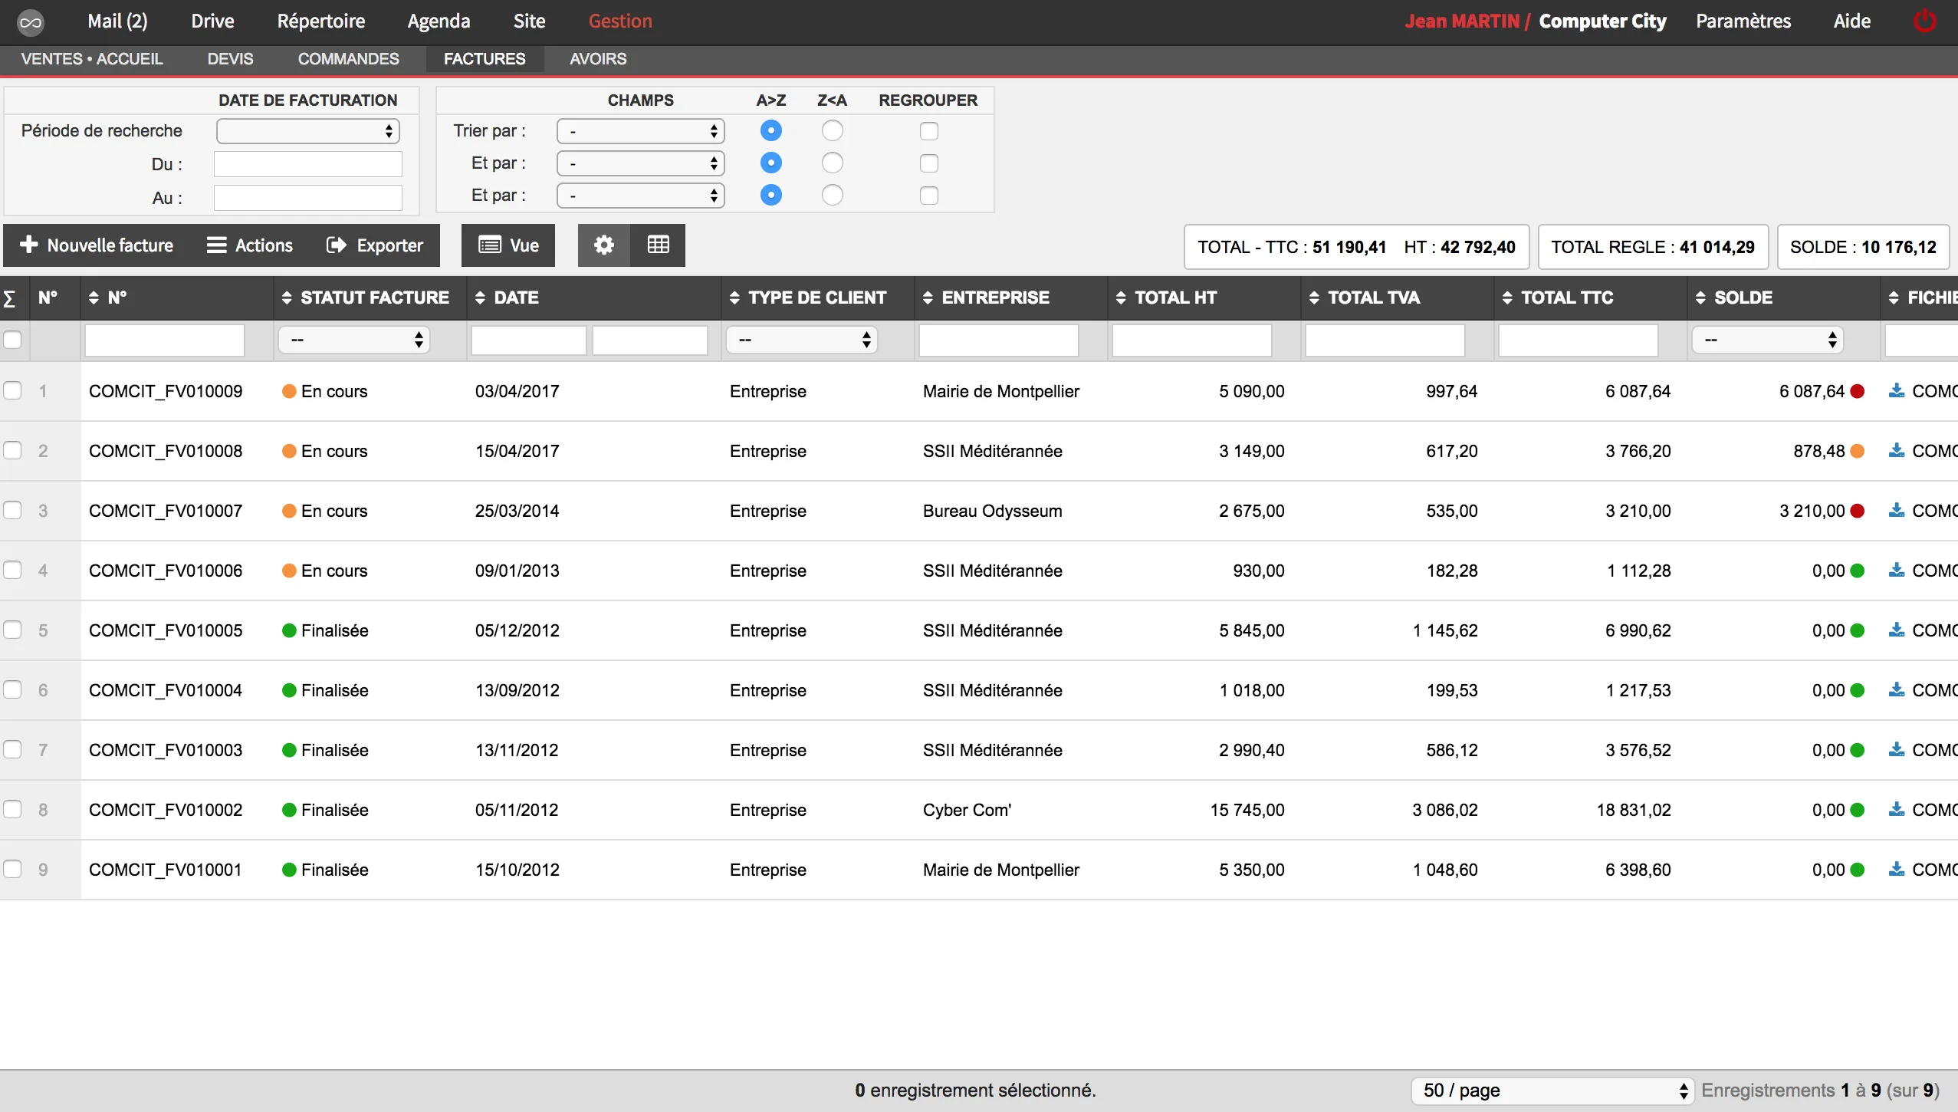
Task: Click the Du date input field
Action: pyautogui.click(x=308, y=164)
